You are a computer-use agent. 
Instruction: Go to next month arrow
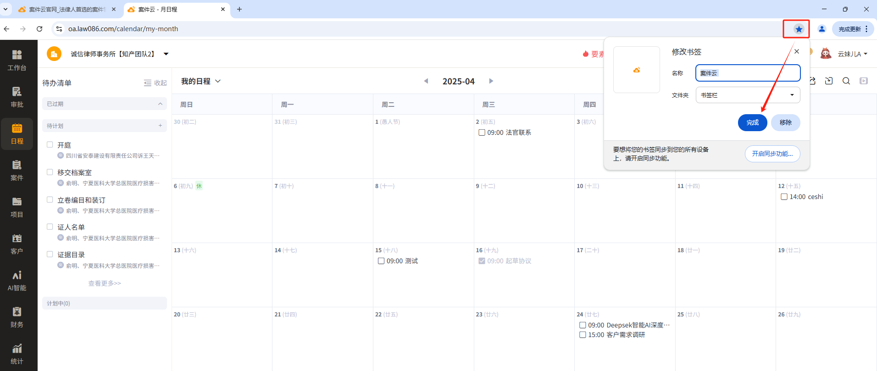pyautogui.click(x=491, y=81)
